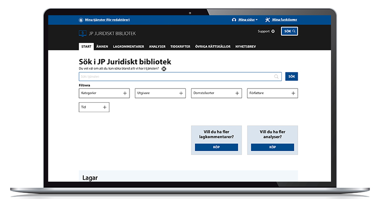The width and height of the screenshot is (381, 214).
Task: Switch to the ANALYSER tab
Action: pos(157,46)
